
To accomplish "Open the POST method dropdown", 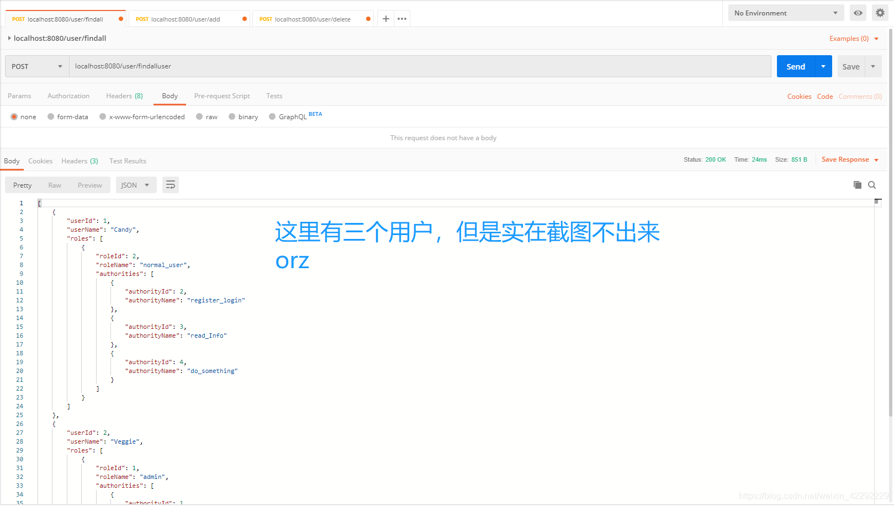I will coord(37,66).
